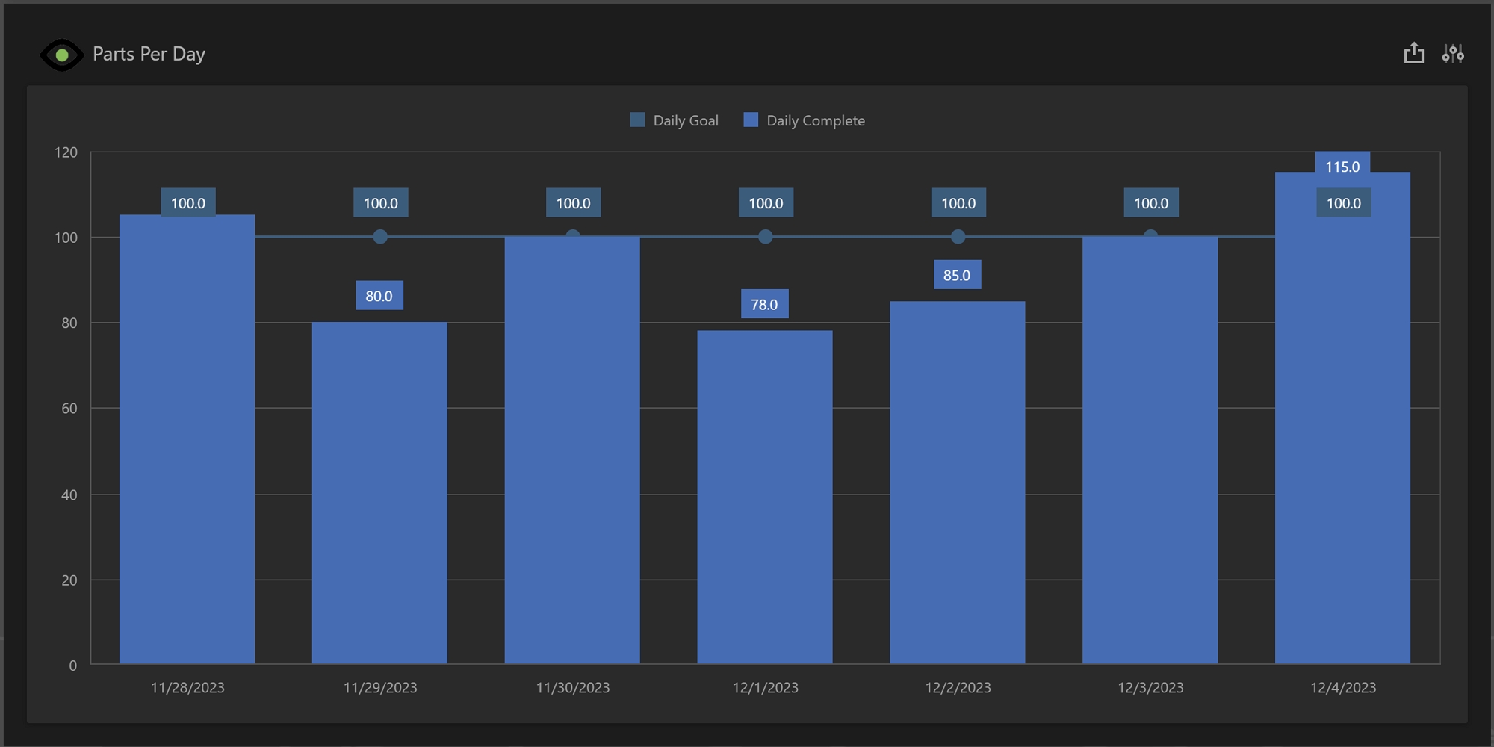
Task: Click the 78.0 data label
Action: (764, 304)
